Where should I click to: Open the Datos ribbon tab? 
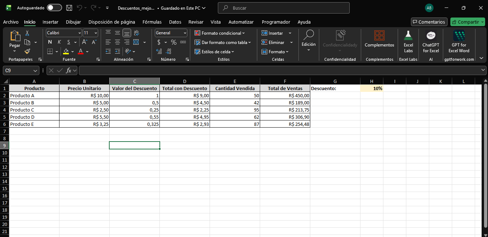click(175, 22)
